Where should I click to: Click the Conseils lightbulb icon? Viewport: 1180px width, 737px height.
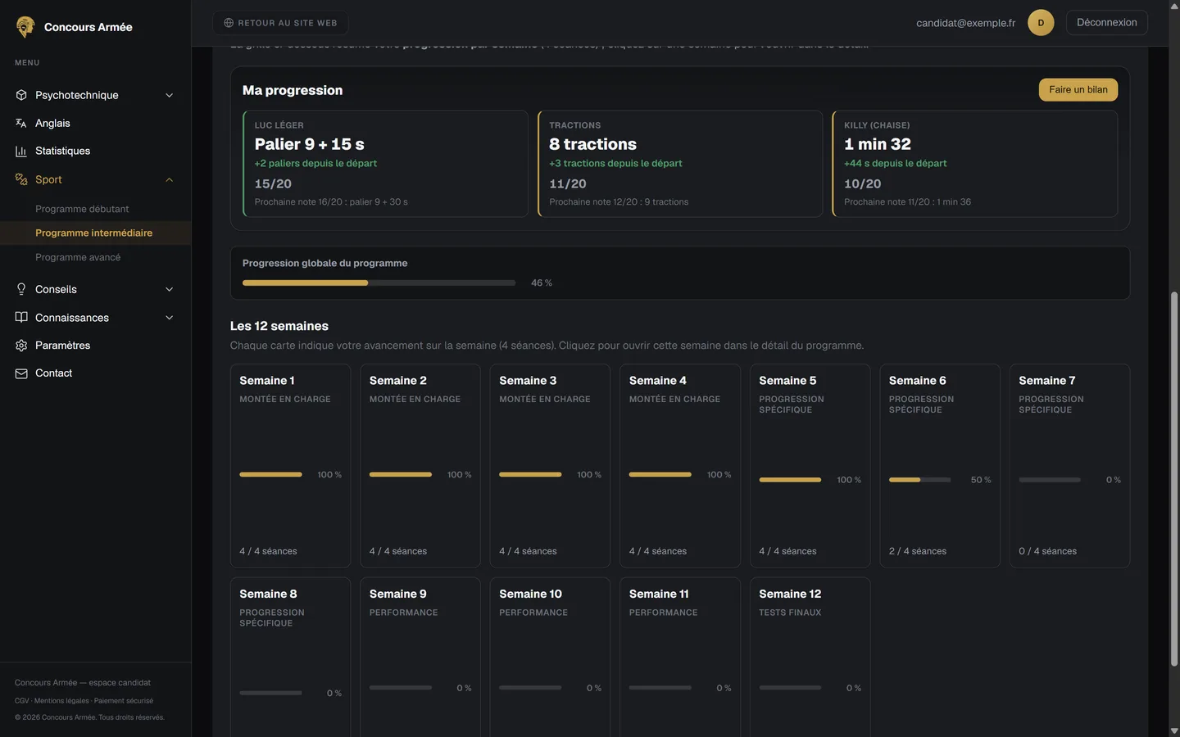pos(21,289)
